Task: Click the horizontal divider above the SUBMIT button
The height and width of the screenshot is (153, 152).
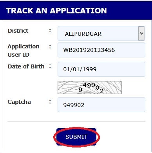Action: [x=76, y=122]
